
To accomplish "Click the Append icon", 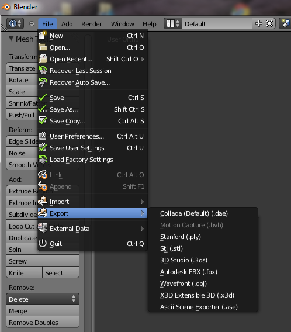I will pos(43,186).
